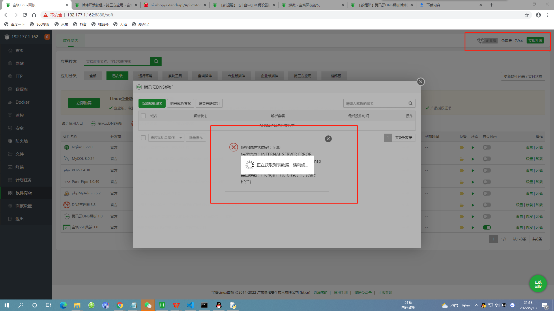Viewport: 554px width, 311px height.
Task: Open the online customer service bubble
Action: (x=538, y=284)
